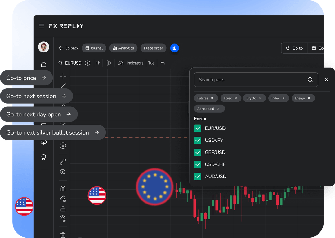
Task: Click the undo arrow in the chart toolbar
Action: [163, 63]
